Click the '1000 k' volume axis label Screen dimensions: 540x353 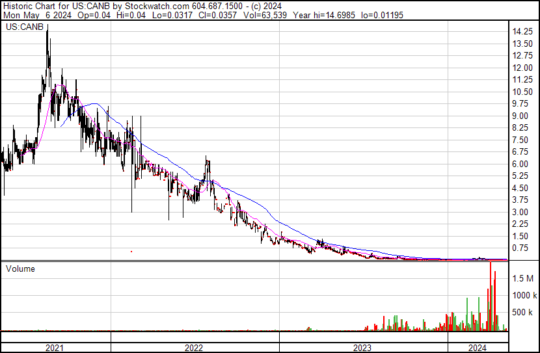pos(524,296)
